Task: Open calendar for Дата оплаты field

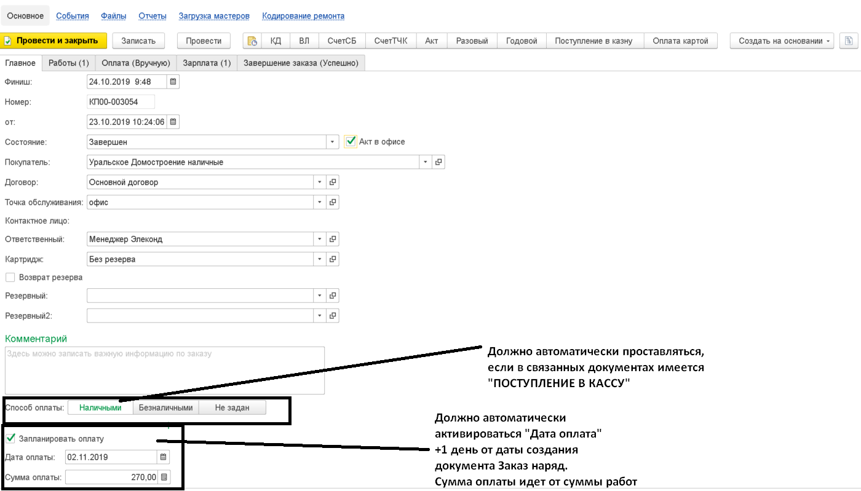Action: click(x=163, y=457)
